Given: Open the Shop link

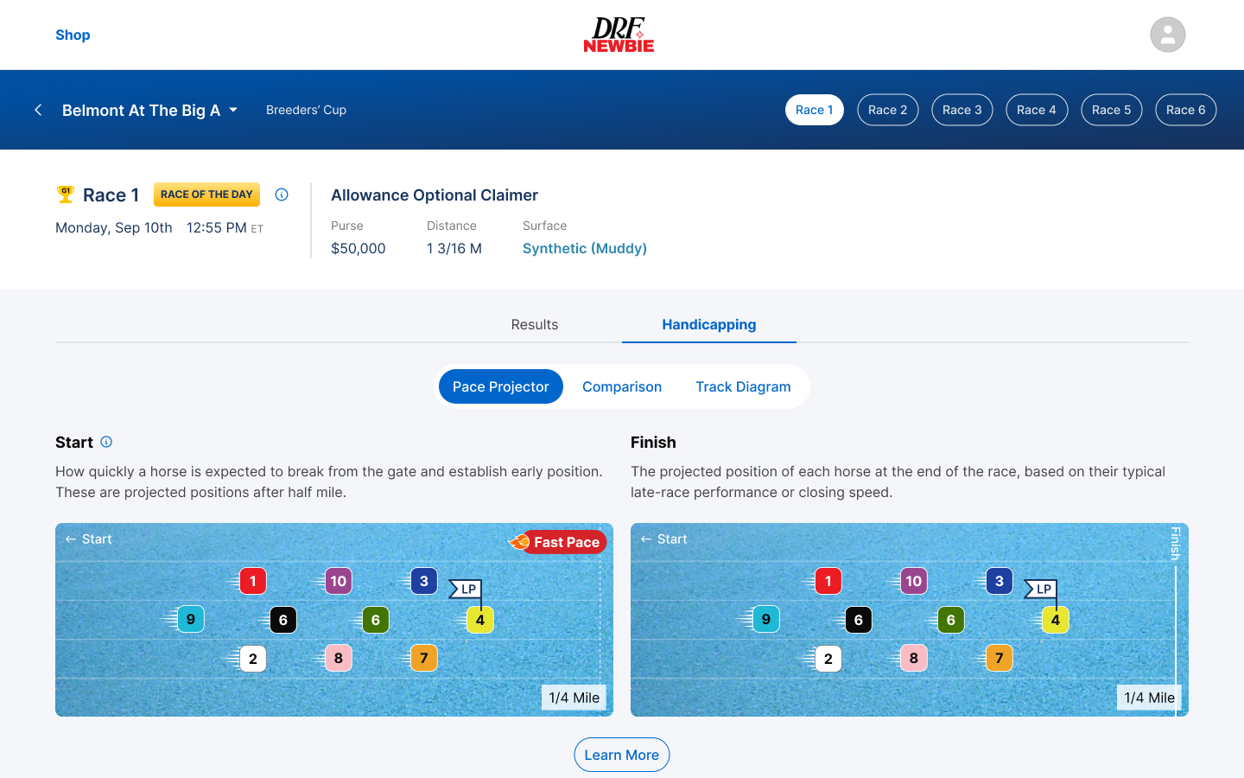Looking at the screenshot, I should (73, 35).
